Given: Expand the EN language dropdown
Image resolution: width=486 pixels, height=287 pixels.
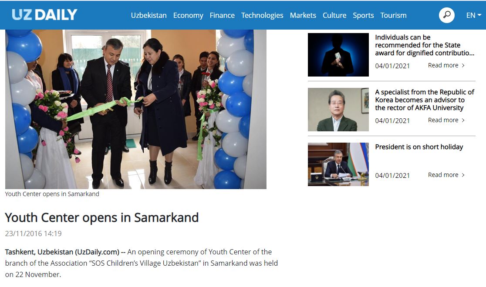Looking at the screenshot, I should coord(474,15).
